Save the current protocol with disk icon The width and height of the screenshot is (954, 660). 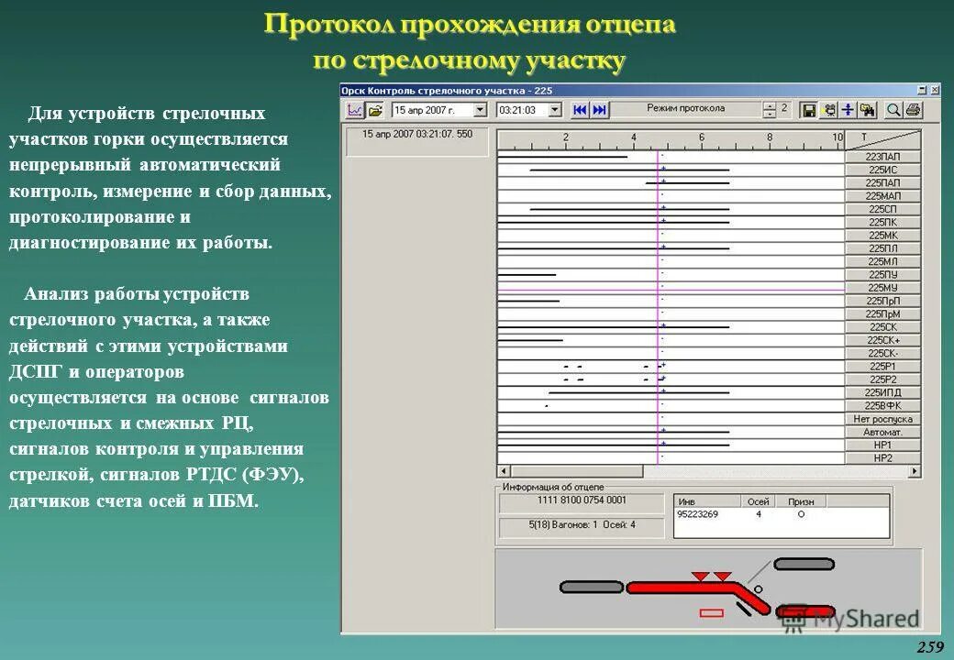(x=810, y=110)
